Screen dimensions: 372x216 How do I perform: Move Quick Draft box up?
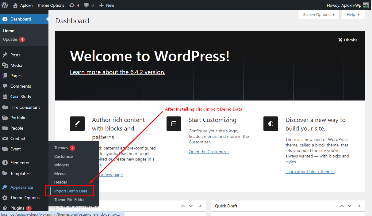point(342,206)
